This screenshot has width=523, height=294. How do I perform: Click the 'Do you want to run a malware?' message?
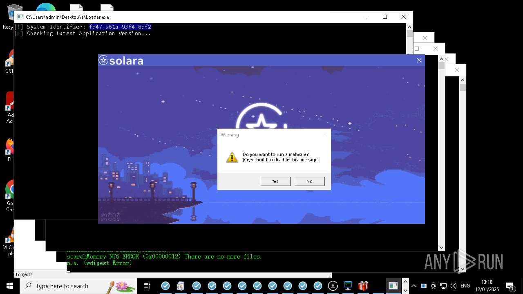[276, 154]
